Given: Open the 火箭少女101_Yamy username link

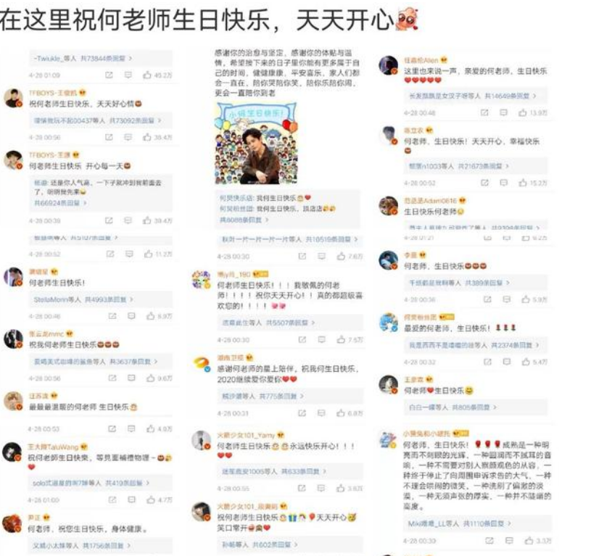Looking at the screenshot, I should click(x=247, y=436).
